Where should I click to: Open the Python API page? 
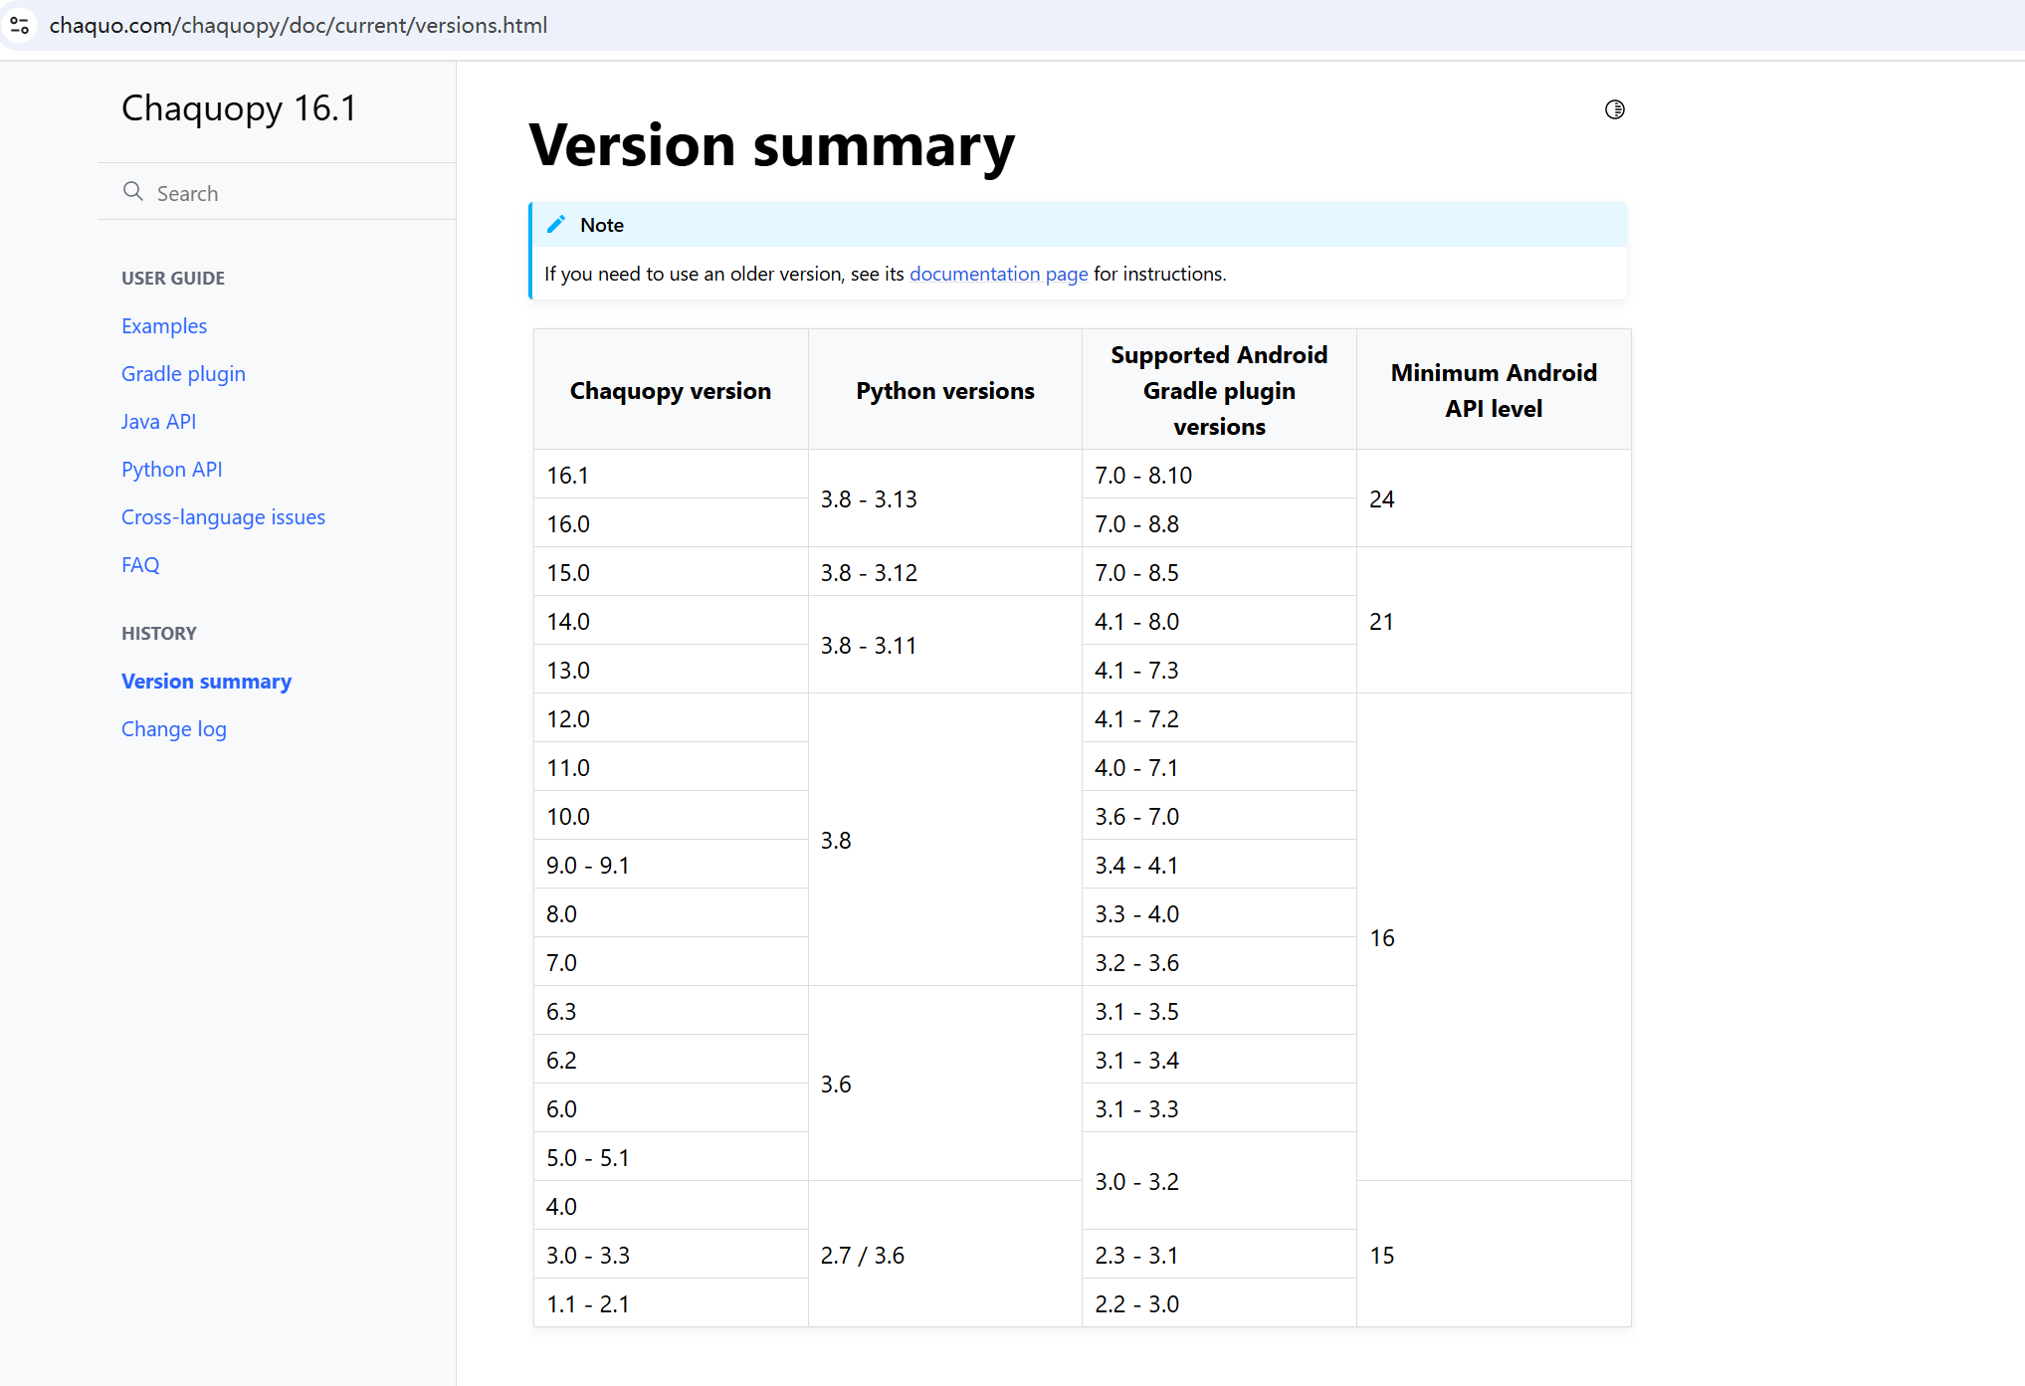click(x=171, y=469)
